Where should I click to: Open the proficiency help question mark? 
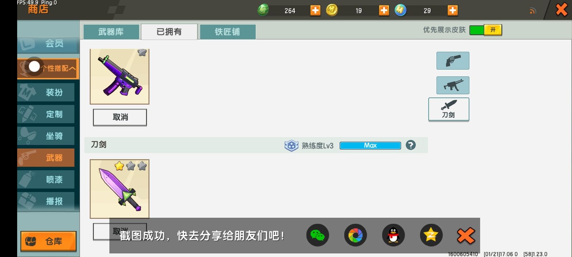click(x=411, y=145)
